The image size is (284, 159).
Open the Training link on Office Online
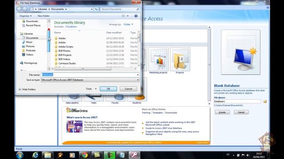[x=146, y=113]
